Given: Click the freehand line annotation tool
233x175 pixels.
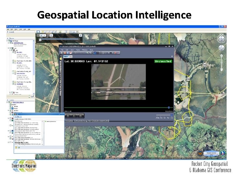Looking at the screenshot, I should 104,53.
